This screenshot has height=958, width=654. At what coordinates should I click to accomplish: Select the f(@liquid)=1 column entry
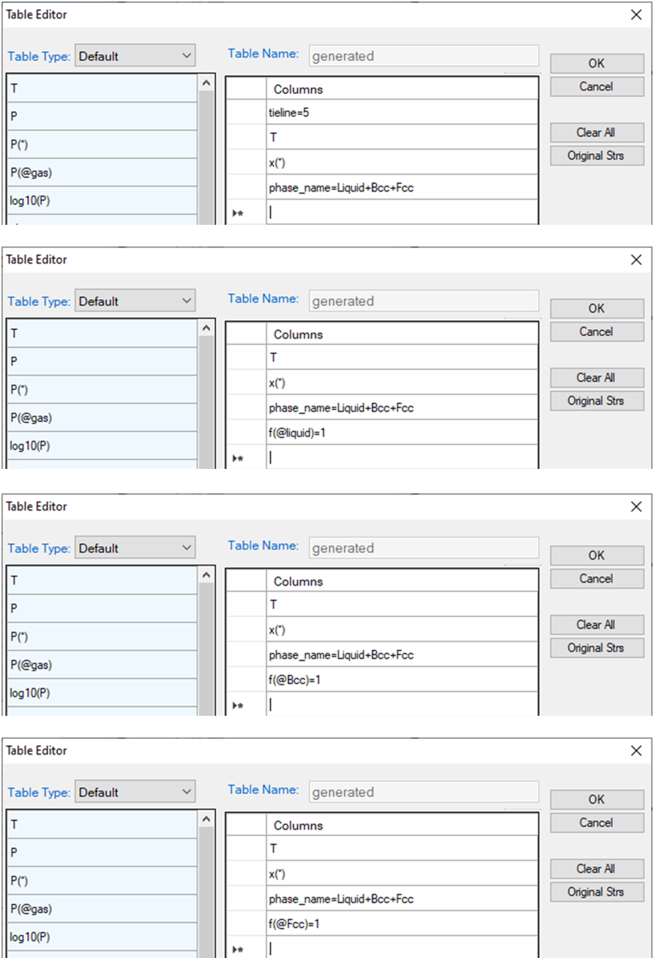(401, 433)
